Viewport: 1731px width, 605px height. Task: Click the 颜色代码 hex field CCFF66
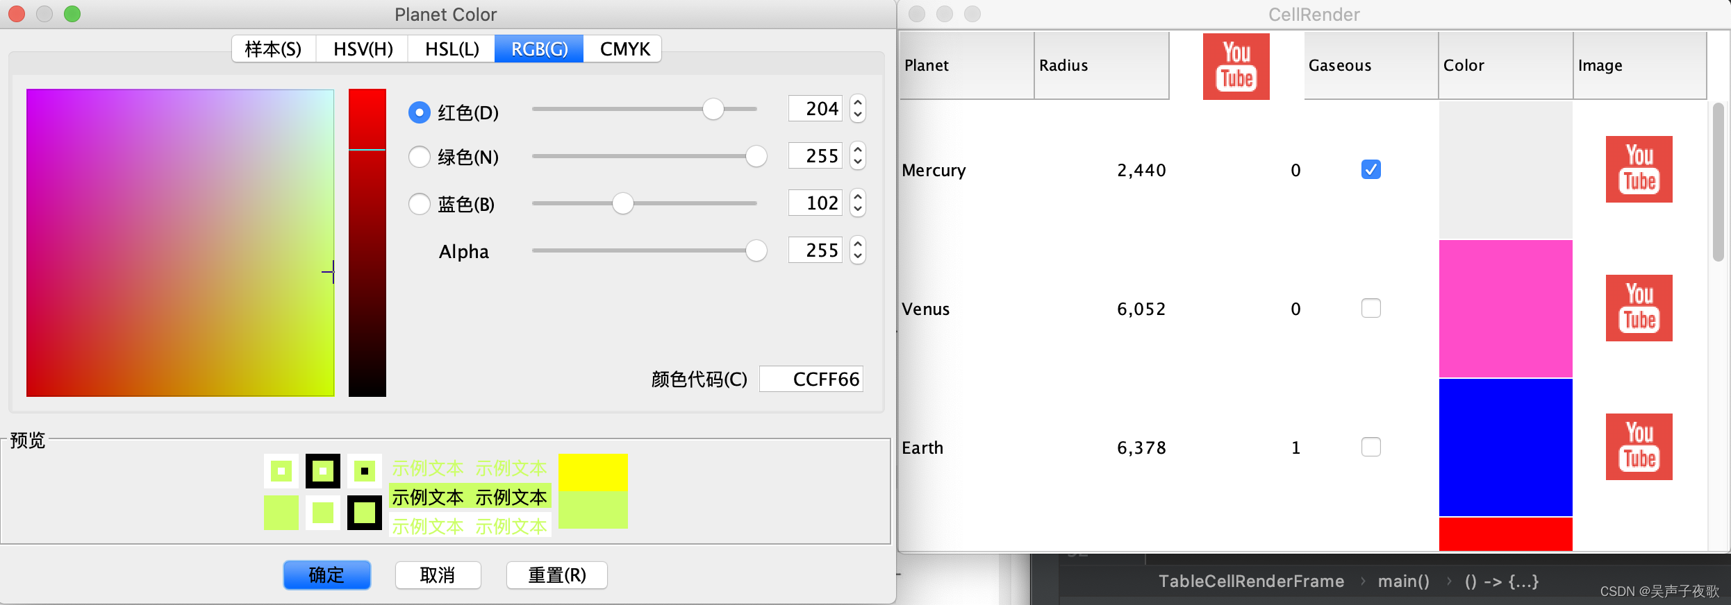pos(811,380)
